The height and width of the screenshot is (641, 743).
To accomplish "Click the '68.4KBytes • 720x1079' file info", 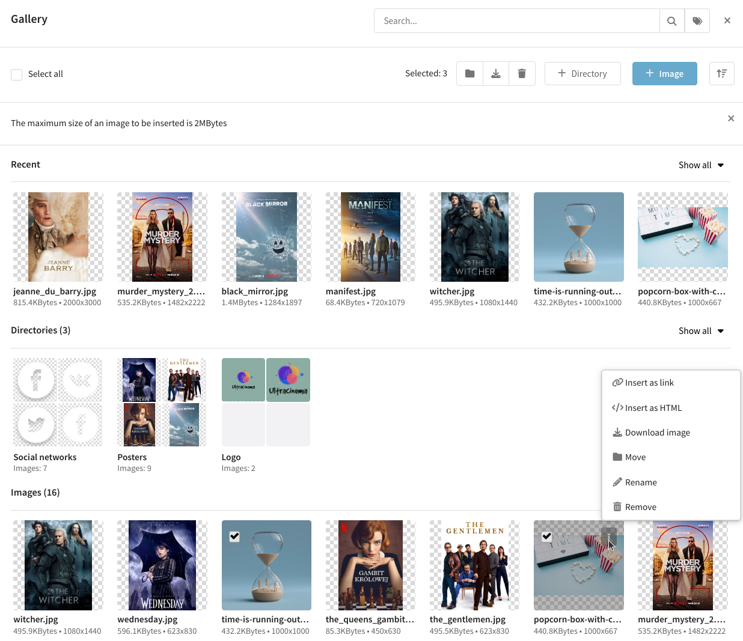I will (x=365, y=303).
